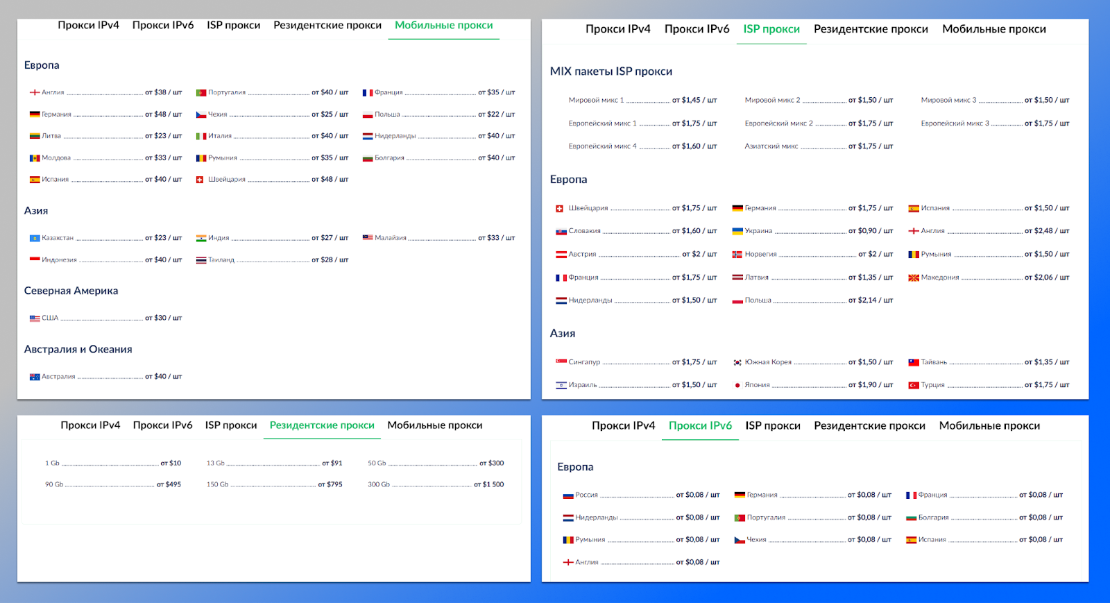The width and height of the screenshot is (1110, 603).
Task: Click Singapore flag beside Сингапур от $1,75
Action: [x=561, y=362]
